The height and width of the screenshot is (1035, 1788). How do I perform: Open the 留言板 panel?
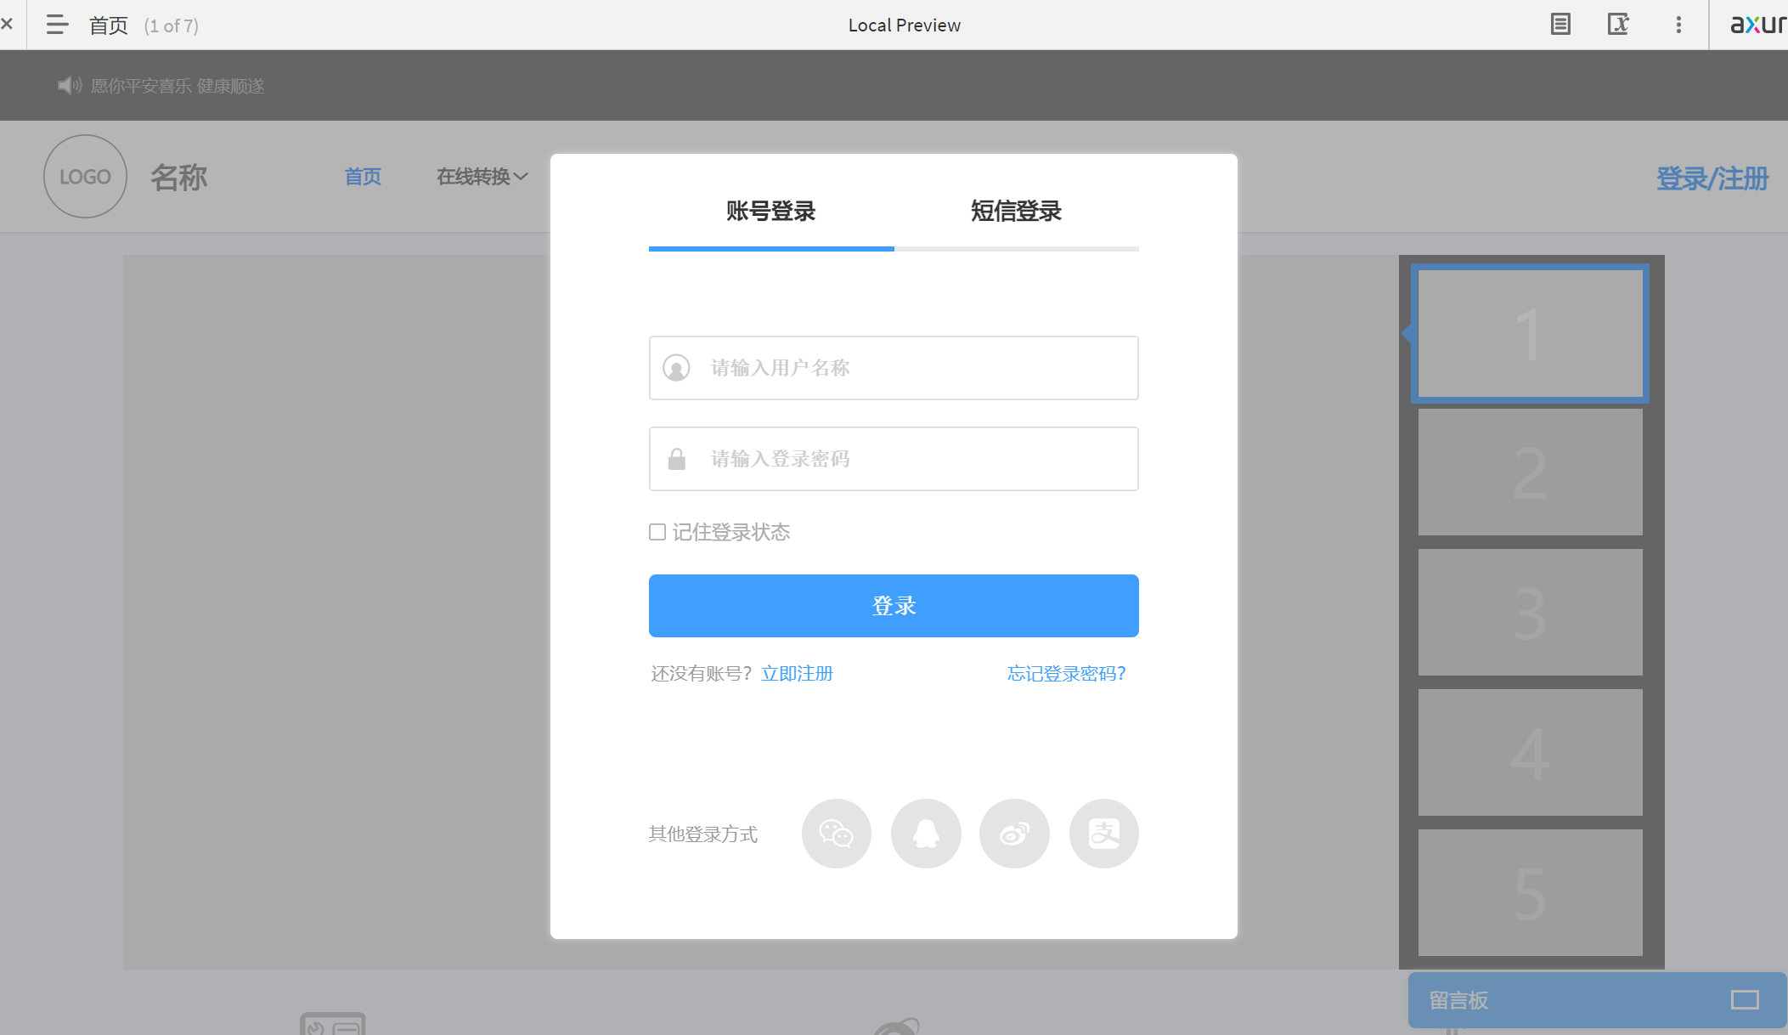(x=1597, y=1000)
